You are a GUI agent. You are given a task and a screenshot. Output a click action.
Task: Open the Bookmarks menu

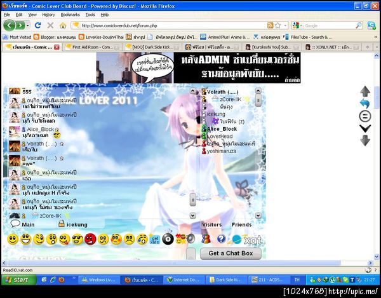click(70, 15)
